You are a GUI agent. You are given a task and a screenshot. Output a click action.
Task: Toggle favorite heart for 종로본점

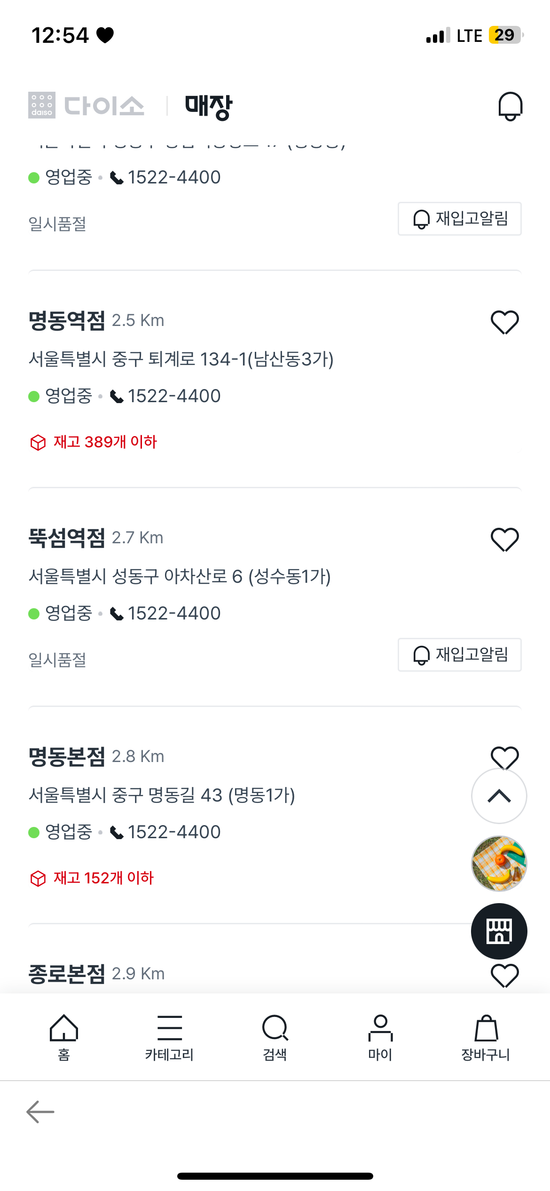pyautogui.click(x=504, y=975)
